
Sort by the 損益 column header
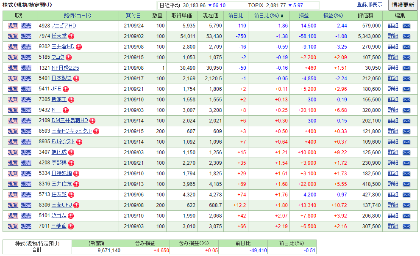[x=303, y=16]
